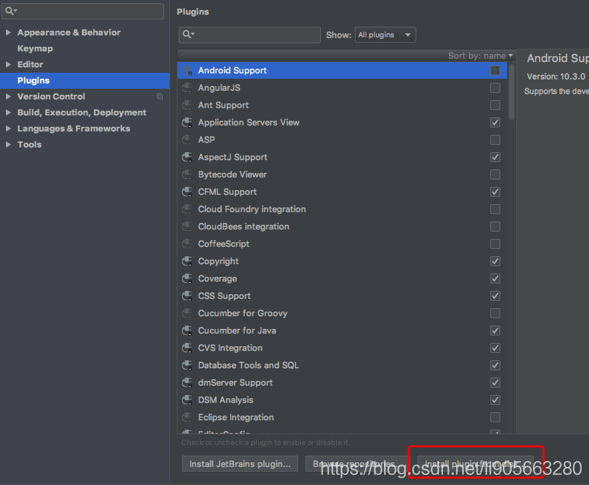The height and width of the screenshot is (485, 589).
Task: Select the Coverage plugin row
Action: coord(342,278)
